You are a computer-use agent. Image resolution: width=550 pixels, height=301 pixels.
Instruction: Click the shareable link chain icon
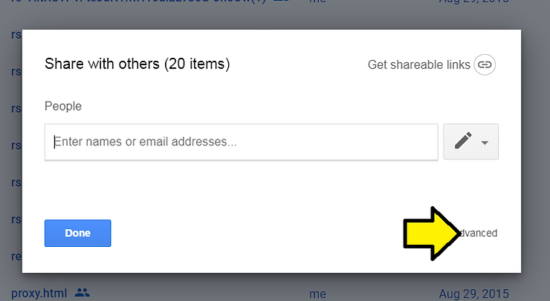485,64
